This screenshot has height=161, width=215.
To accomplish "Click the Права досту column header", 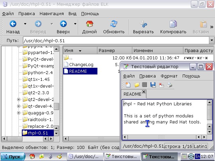I will [x=198, y=51].
